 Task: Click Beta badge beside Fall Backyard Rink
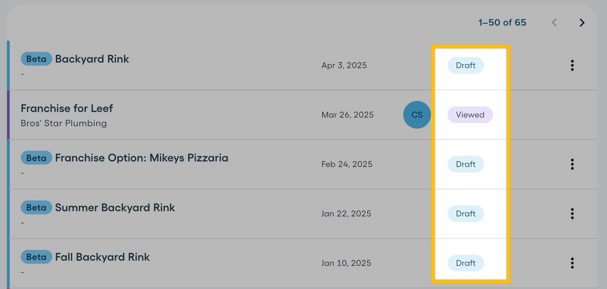click(36, 257)
